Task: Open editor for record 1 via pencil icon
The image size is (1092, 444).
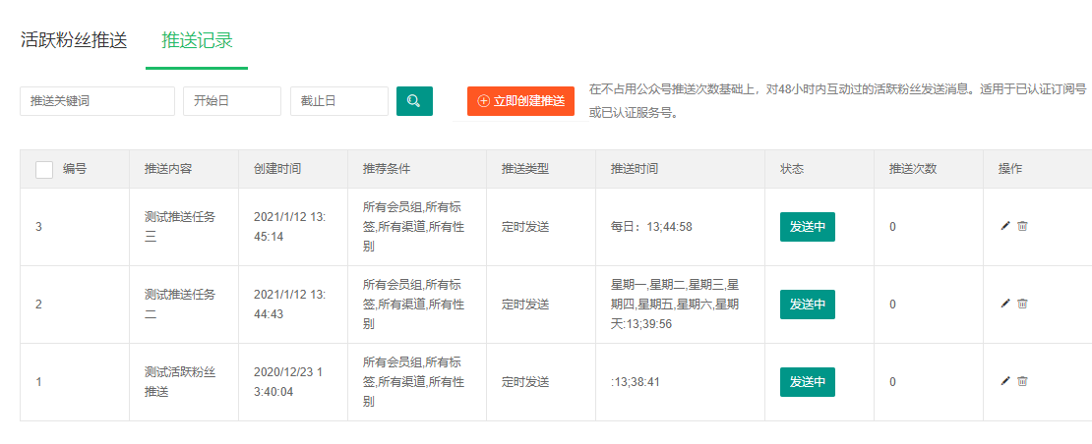Action: coord(1004,381)
